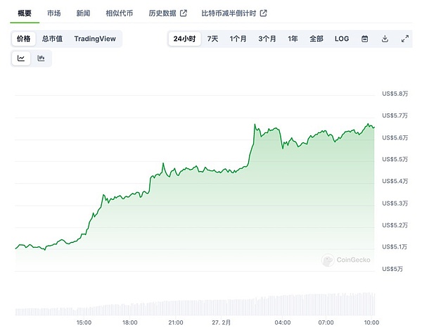The height and width of the screenshot is (333, 422).
Task: Go to the 新闻 tab
Action: [83, 13]
